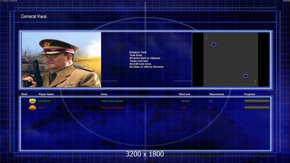This screenshot has width=290, height=163.
Task: Click the General Kwai title
Action: [34, 16]
